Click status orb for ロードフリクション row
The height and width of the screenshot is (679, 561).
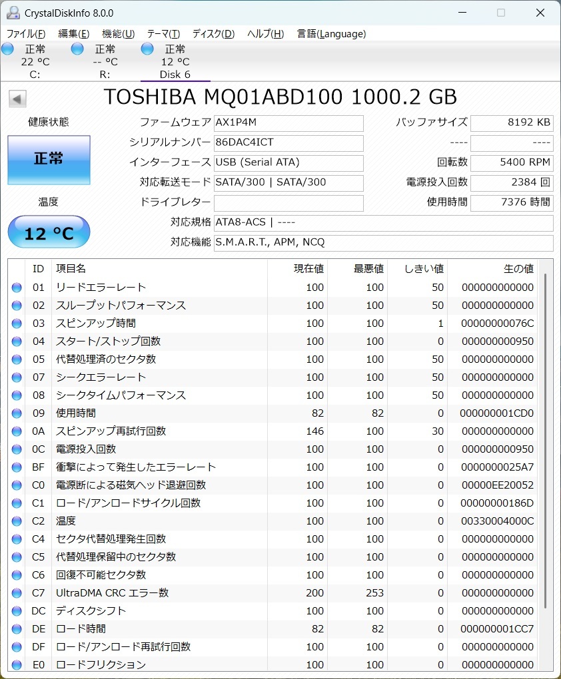click(17, 665)
